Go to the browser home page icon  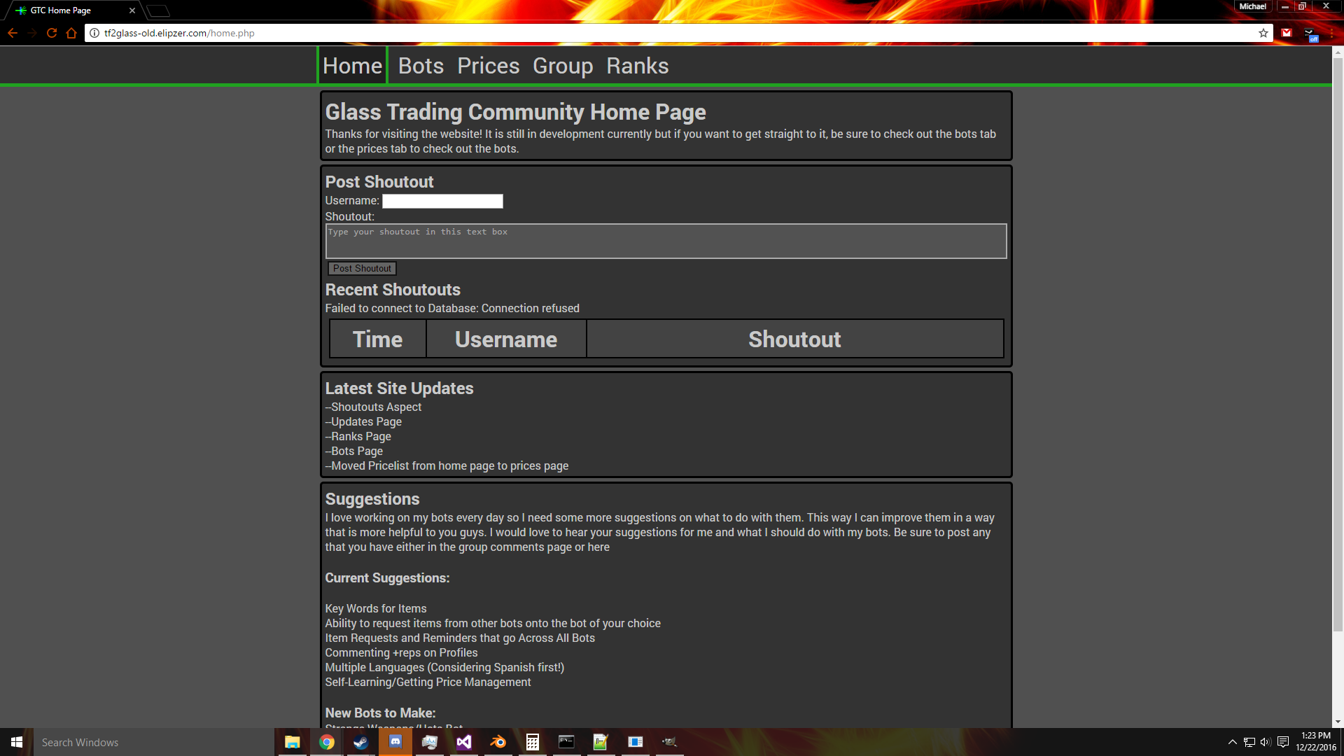click(71, 33)
